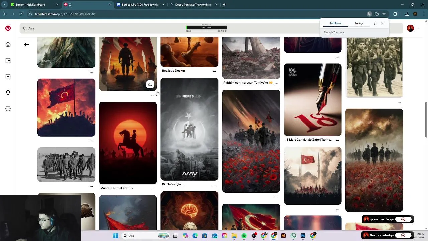Image resolution: width=428 pixels, height=241 pixels.
Task: Open the burning flag on hill pin
Action: 66,107
